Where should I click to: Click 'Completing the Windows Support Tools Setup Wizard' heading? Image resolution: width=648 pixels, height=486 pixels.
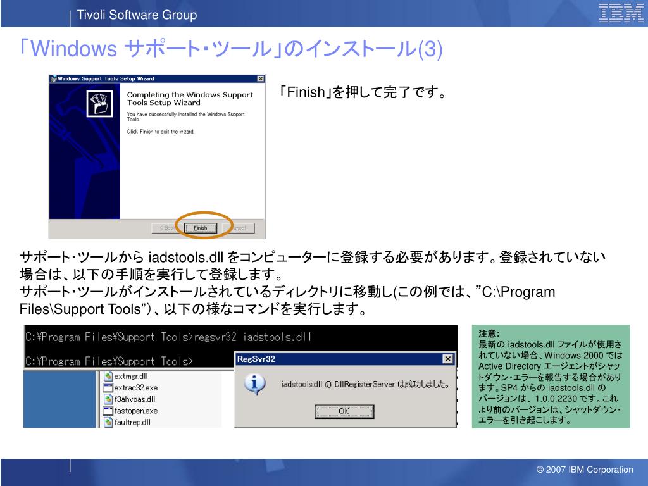tap(190, 98)
